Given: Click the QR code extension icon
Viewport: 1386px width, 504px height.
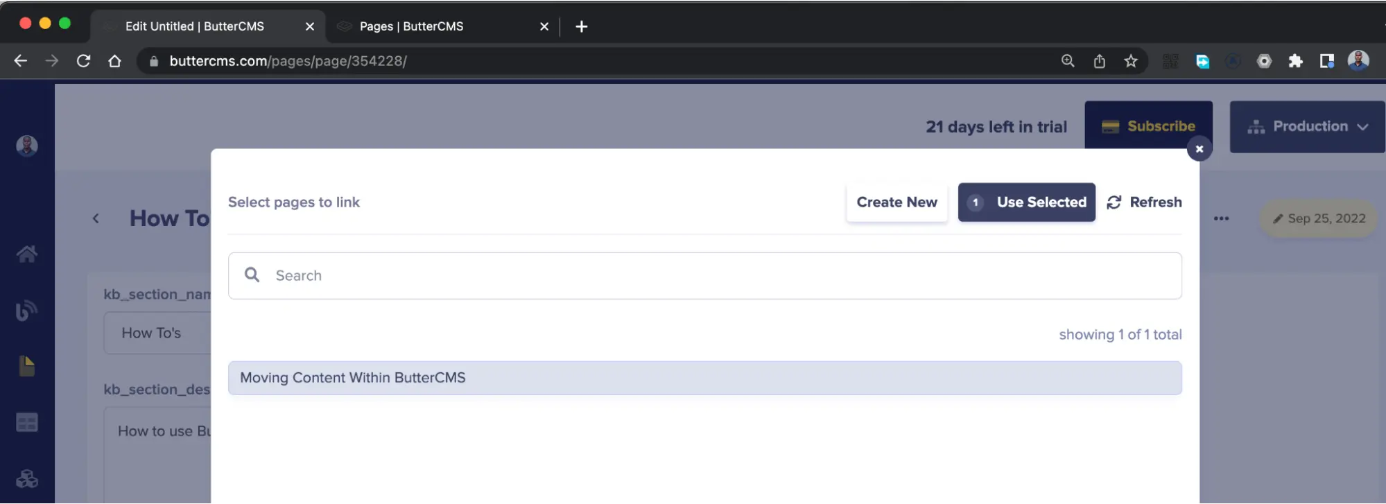Looking at the screenshot, I should pos(1170,61).
